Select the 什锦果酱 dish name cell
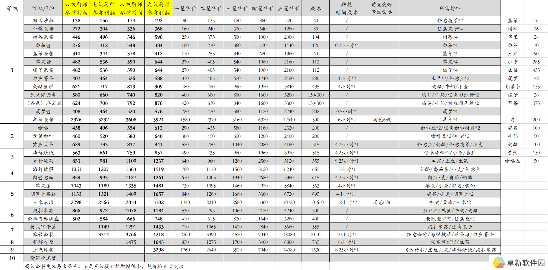548x270 pixels. 43,29
